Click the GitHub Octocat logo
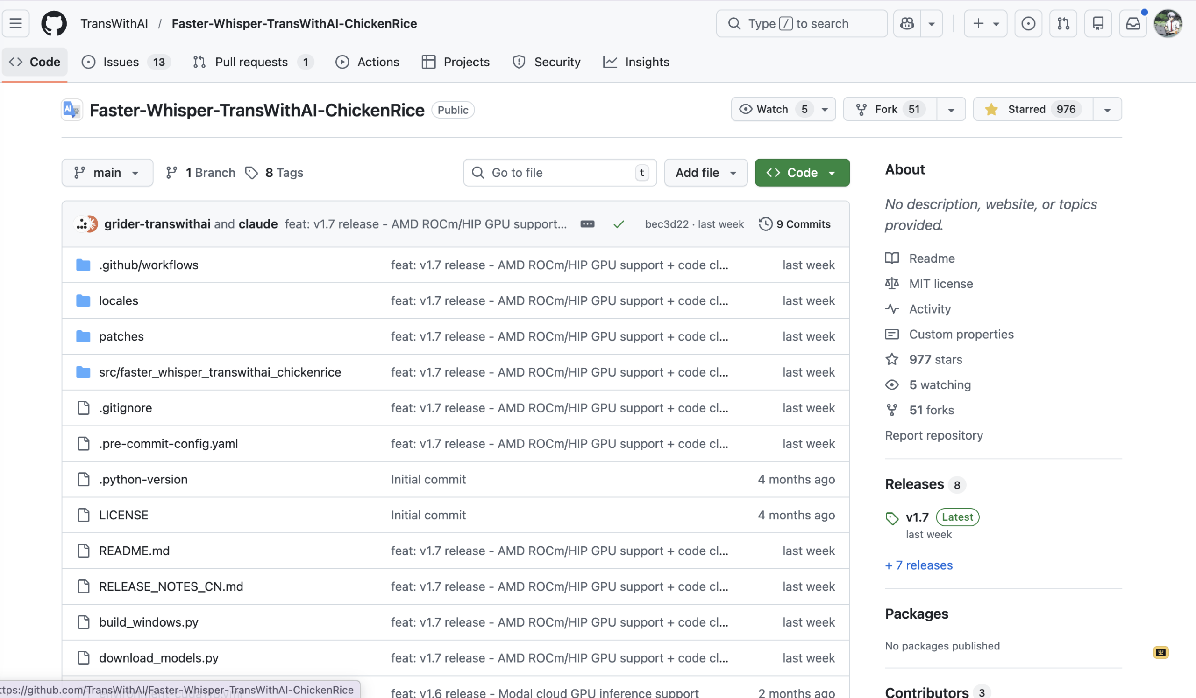Image resolution: width=1196 pixels, height=698 pixels. tap(54, 23)
